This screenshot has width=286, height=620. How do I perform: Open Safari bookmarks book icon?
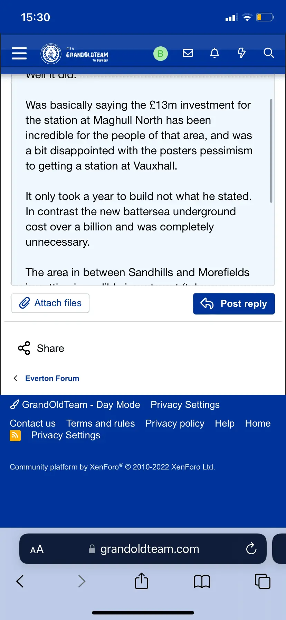pos(202,581)
